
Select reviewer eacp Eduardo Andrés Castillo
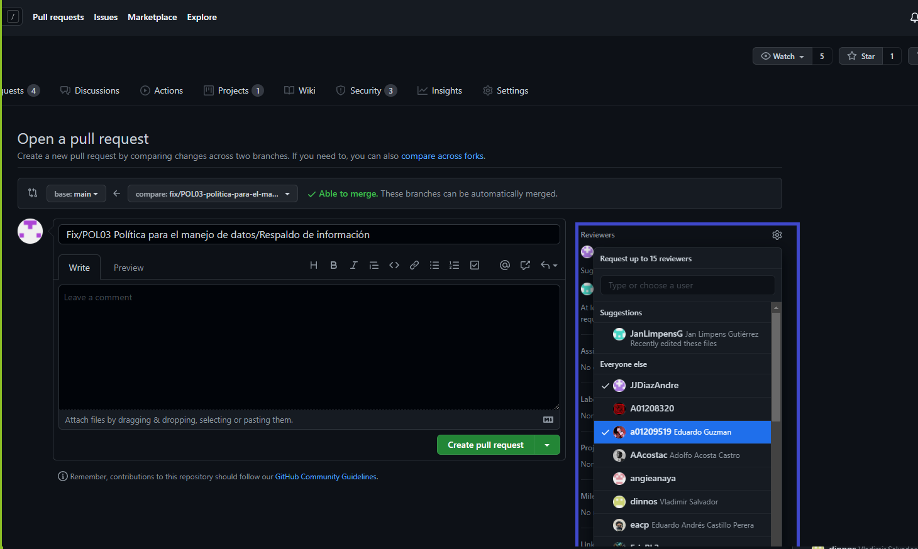(682, 525)
